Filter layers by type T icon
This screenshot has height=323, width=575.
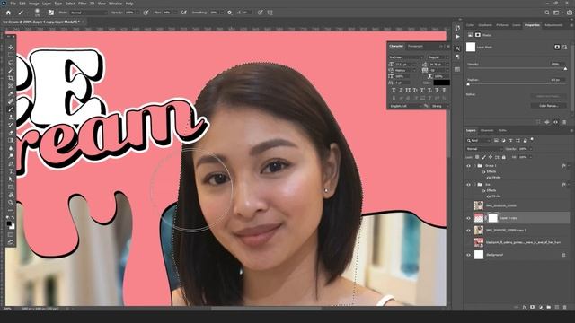click(511, 140)
